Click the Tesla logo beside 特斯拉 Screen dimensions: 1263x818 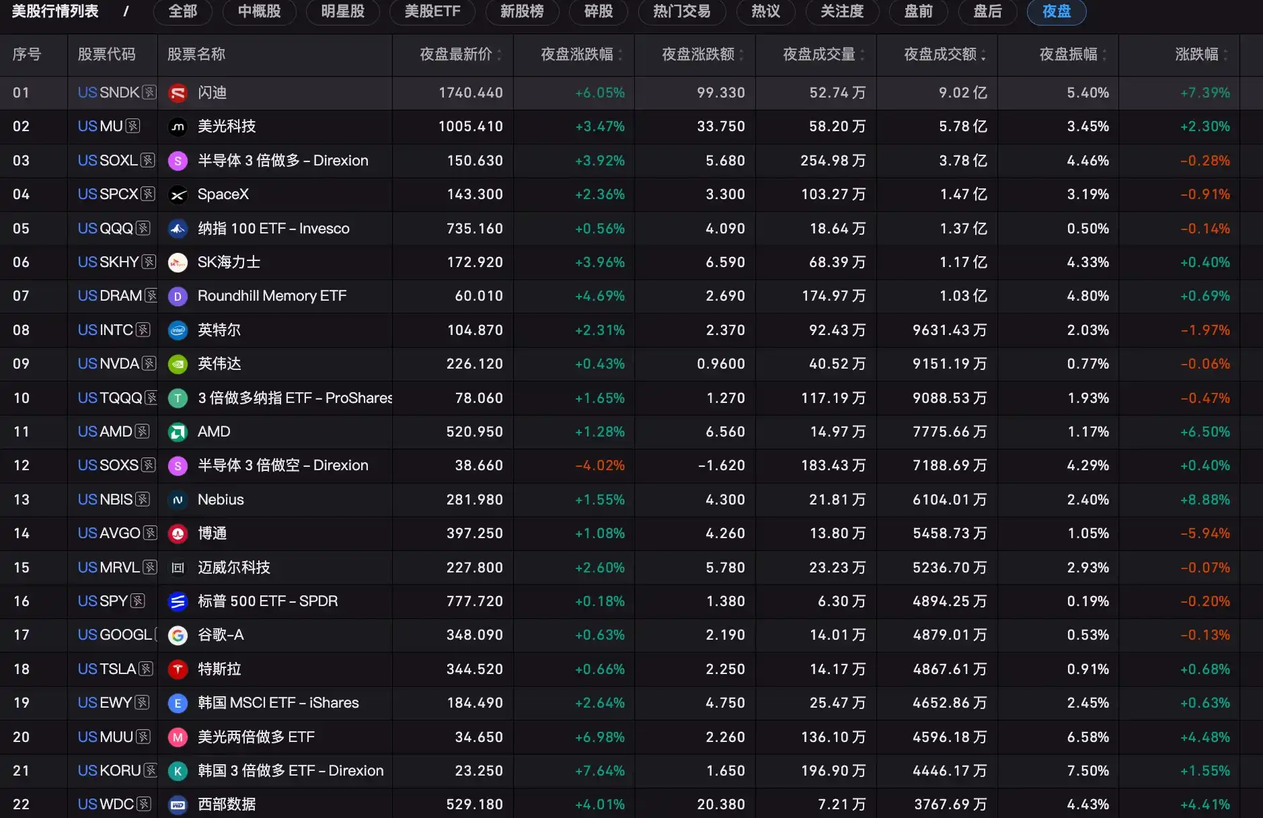pyautogui.click(x=178, y=669)
